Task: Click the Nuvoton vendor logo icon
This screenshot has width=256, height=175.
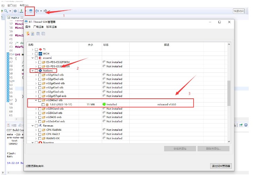Action: pos(40,143)
